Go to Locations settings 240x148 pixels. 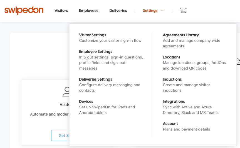click(x=171, y=57)
